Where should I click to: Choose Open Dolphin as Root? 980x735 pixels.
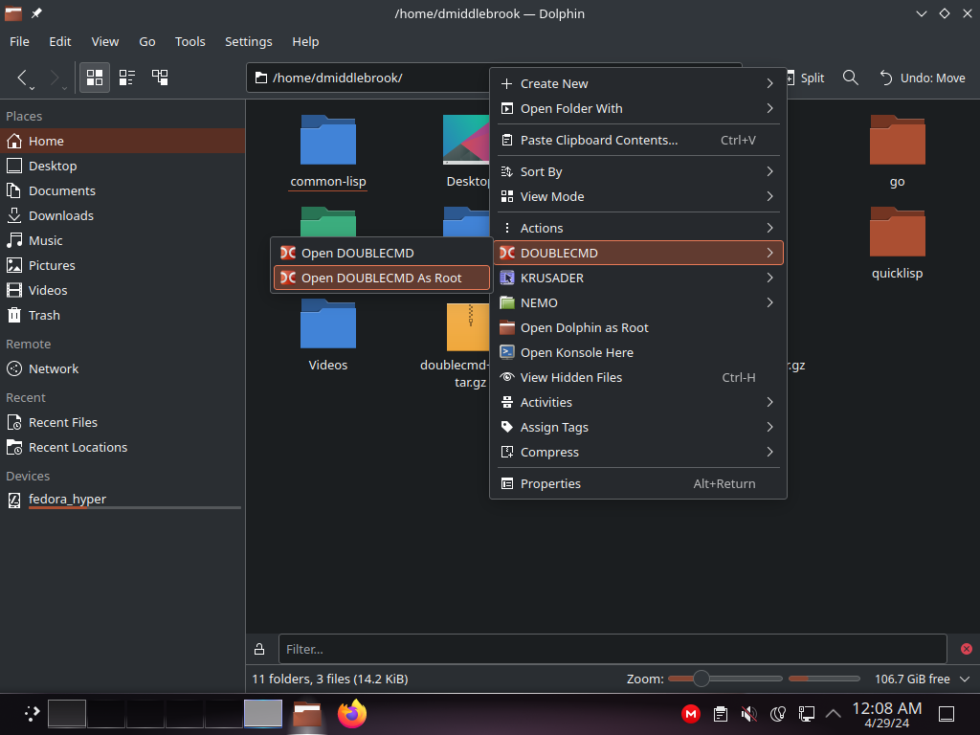[638, 328]
